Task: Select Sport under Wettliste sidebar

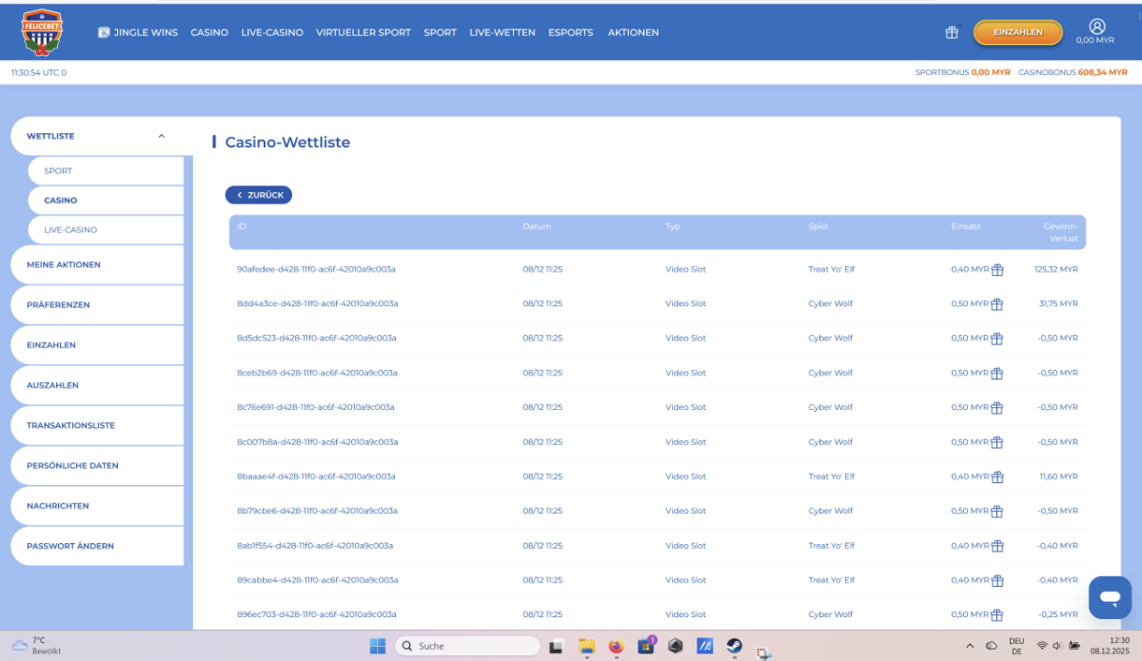Action: click(x=58, y=171)
